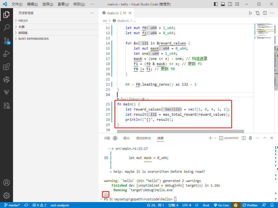Open 选择(S) menu
This screenshot has width=278, height=208.
(48, 4)
